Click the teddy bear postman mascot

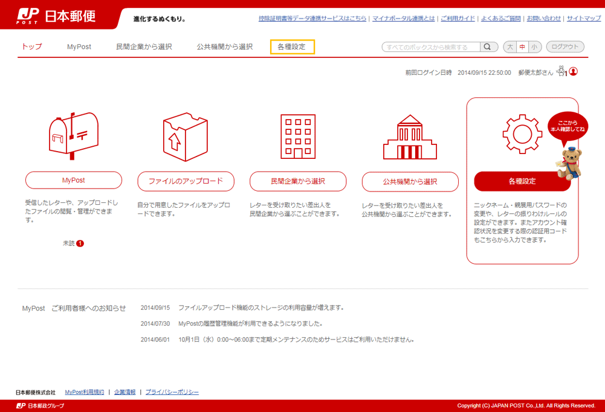click(569, 164)
